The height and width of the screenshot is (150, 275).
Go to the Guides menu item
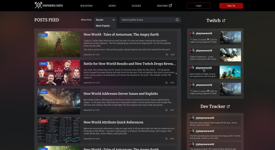(x=136, y=6)
